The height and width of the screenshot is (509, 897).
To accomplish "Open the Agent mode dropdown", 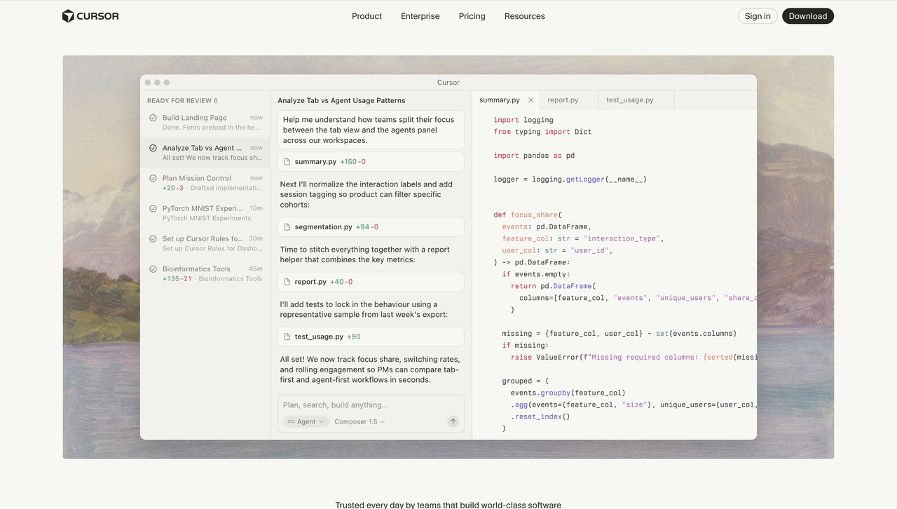I will pos(306,421).
